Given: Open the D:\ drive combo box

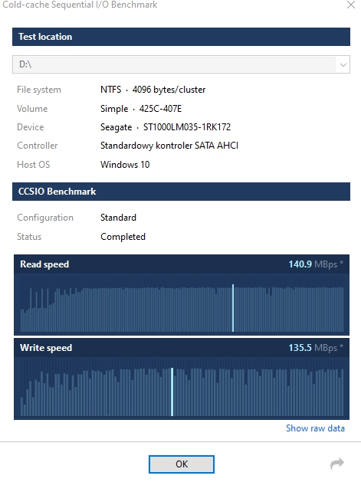Looking at the screenshot, I should [181, 64].
